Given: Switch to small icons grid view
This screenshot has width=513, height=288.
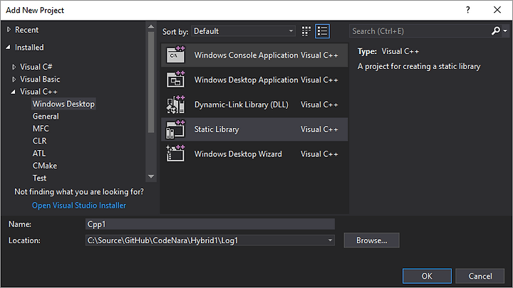Looking at the screenshot, I should (306, 31).
